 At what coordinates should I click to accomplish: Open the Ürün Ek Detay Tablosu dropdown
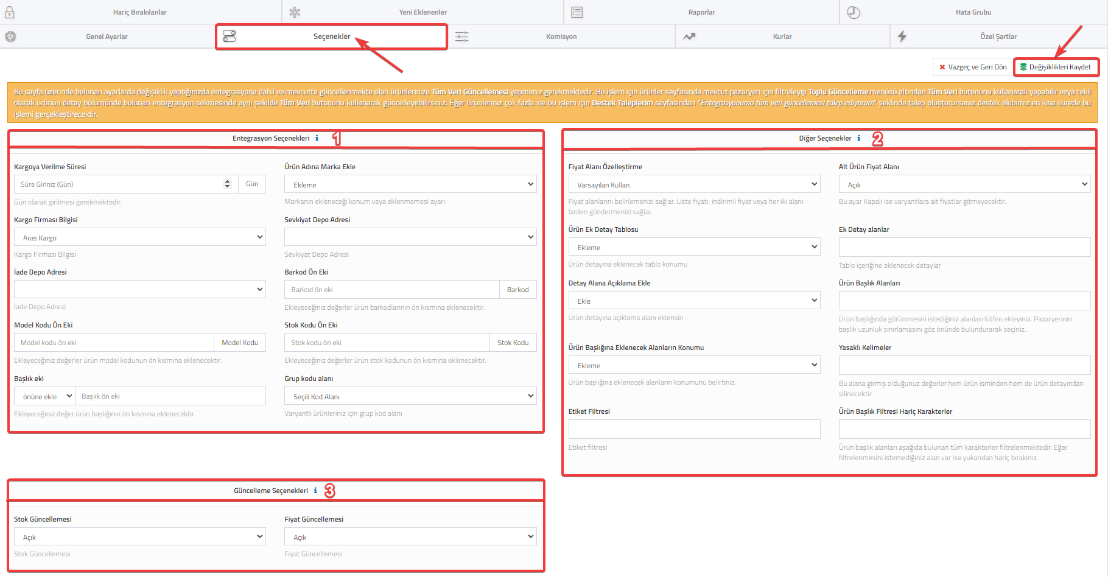click(695, 247)
